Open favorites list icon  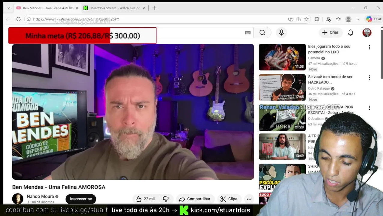point(338,19)
